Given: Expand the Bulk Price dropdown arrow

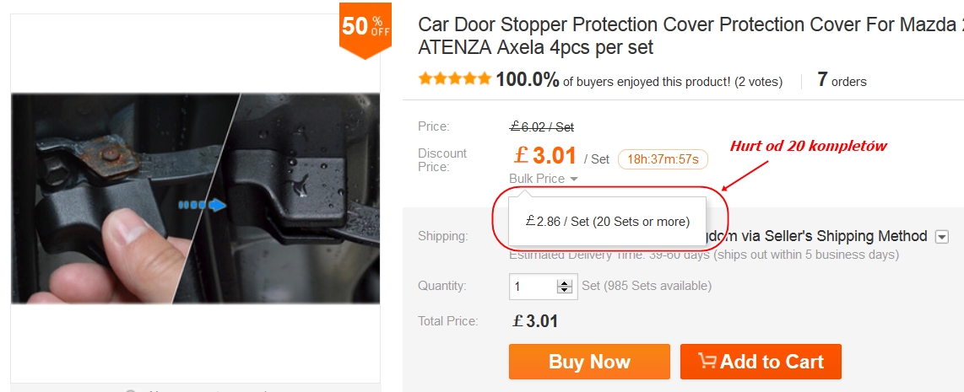Looking at the screenshot, I should (x=574, y=180).
